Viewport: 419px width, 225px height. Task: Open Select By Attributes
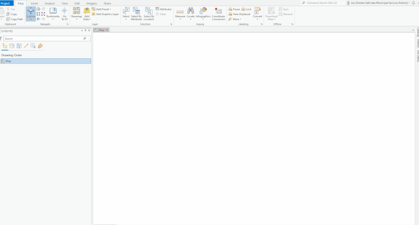136,14
